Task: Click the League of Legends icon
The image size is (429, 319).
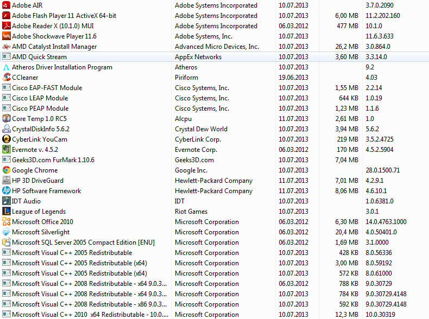Action: [7, 211]
